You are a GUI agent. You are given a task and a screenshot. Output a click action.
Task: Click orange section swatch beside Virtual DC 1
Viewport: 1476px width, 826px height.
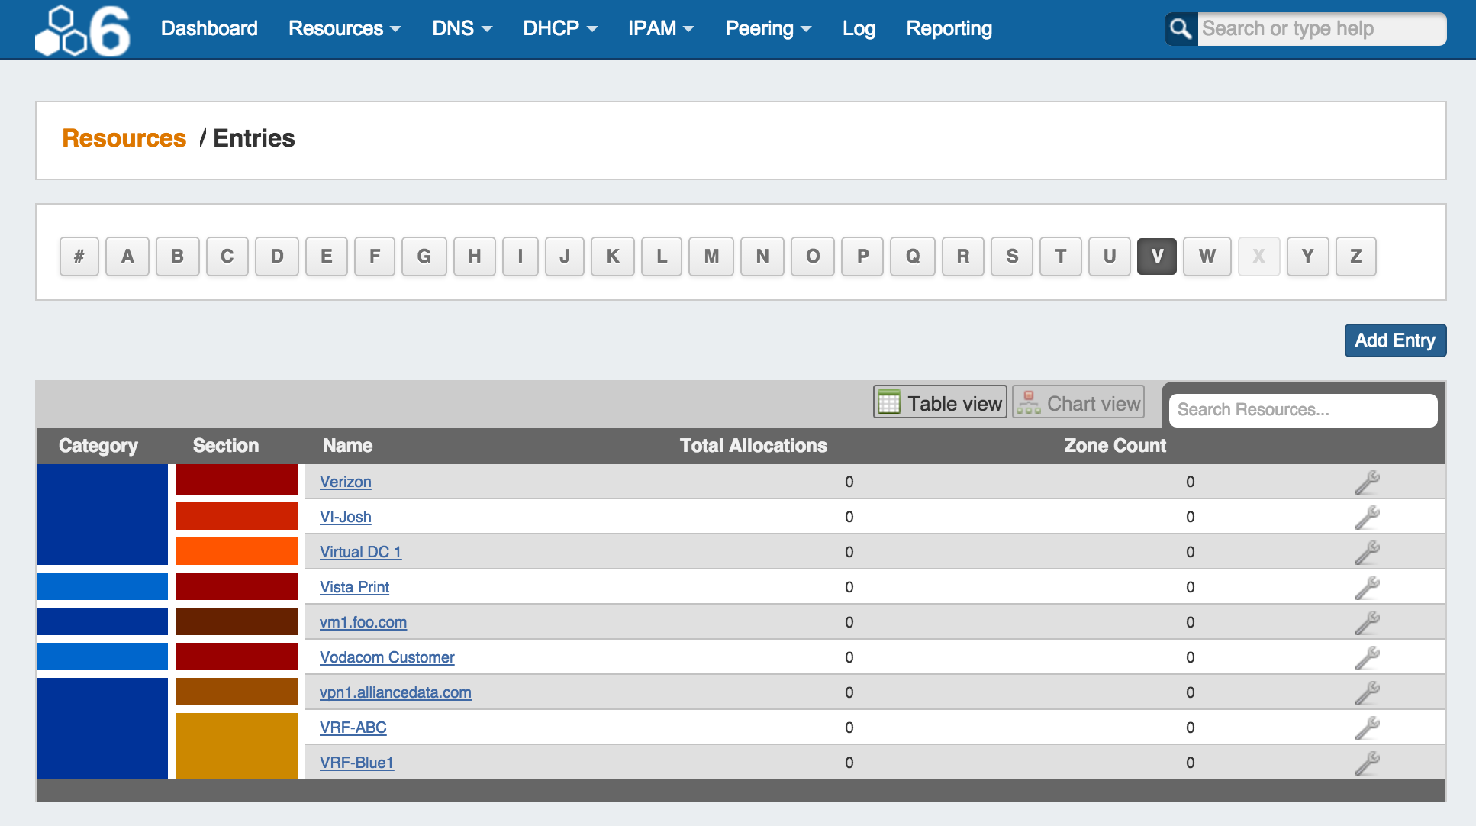[x=237, y=551]
